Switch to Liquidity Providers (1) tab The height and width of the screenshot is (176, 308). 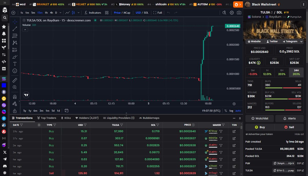click(119, 118)
